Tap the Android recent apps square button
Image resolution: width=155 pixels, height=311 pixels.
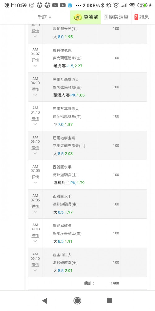109,301
